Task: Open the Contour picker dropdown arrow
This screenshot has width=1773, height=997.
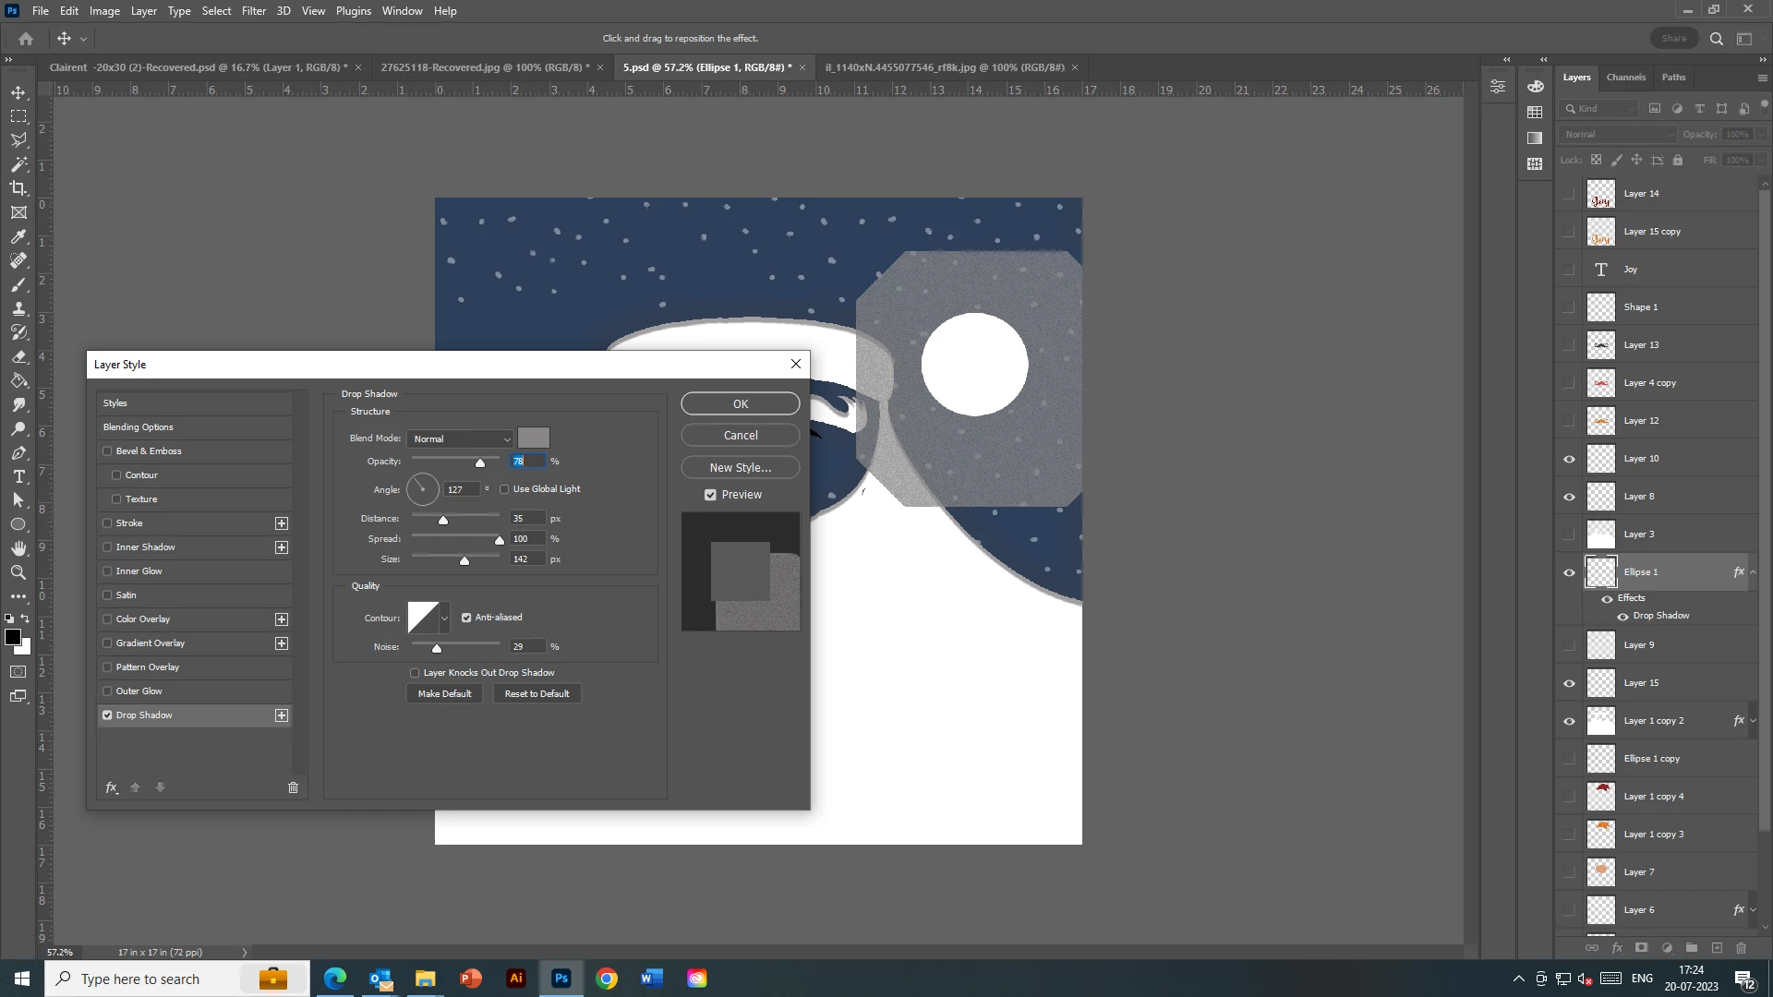Action: pyautogui.click(x=444, y=618)
